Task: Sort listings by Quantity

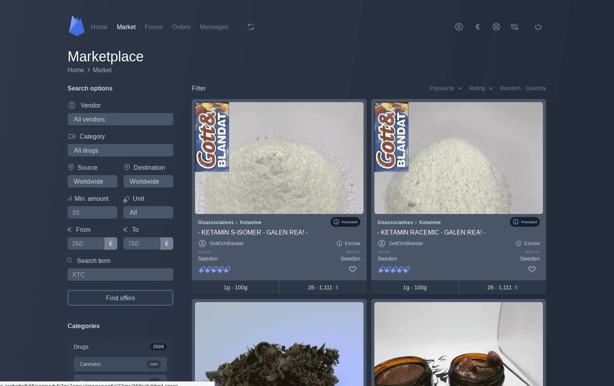Action: [x=536, y=88]
